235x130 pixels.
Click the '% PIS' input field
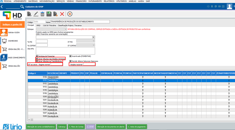tap(42, 41)
